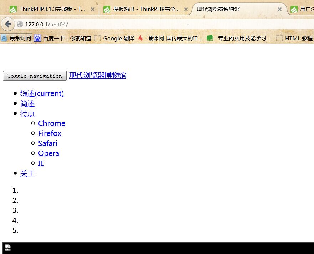Close the ThinkPHP3.1.3完整版 tab
Screen dimensions: 314x254
point(93,9)
